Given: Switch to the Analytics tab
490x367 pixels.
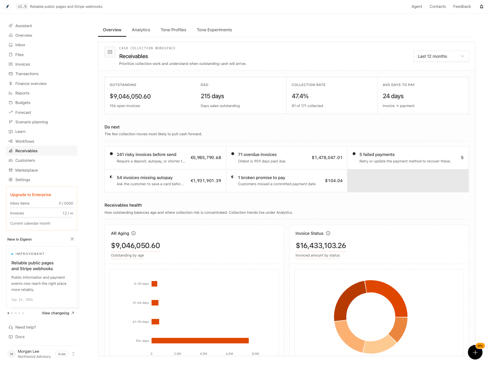Looking at the screenshot, I should click(x=141, y=30).
